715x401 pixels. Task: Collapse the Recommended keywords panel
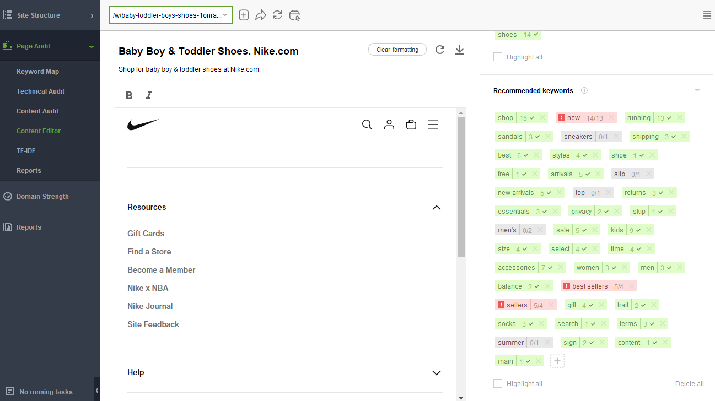[x=697, y=90]
